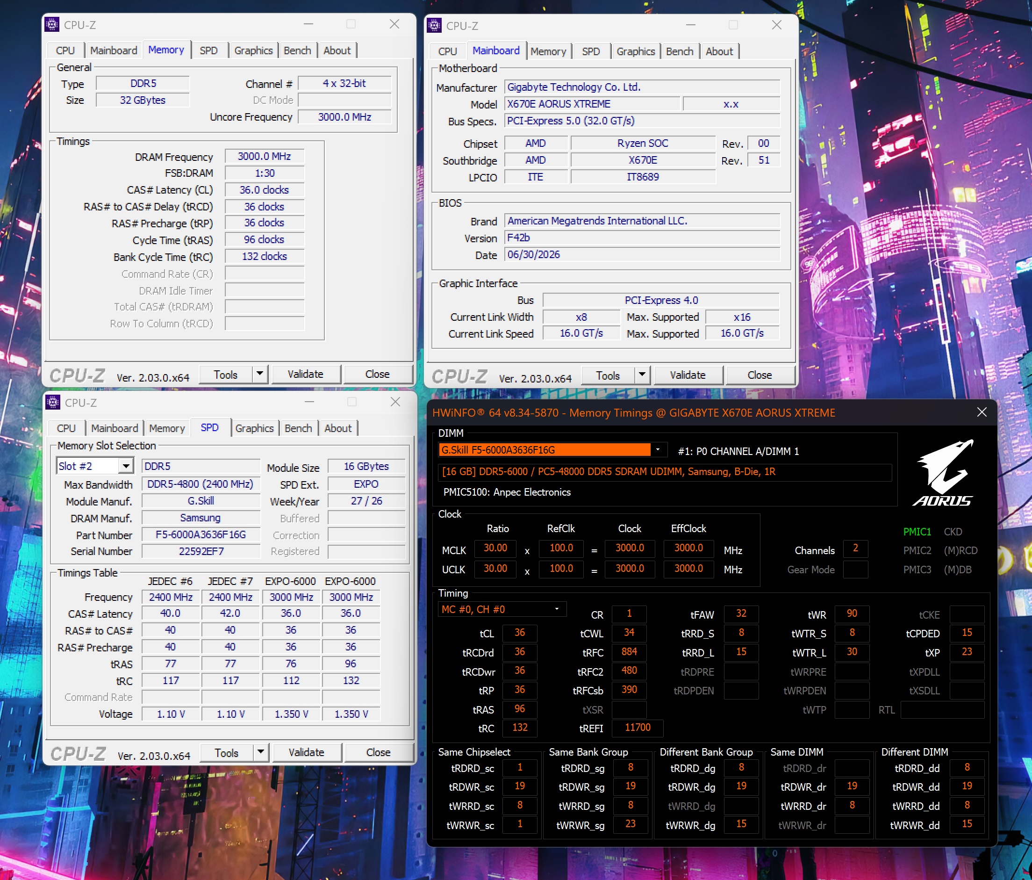Click CPU-Z app icon in Mainboard window title bar
The image size is (1032, 880).
point(434,25)
